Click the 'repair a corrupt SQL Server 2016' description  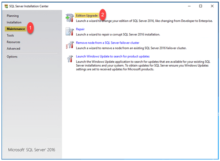click(118, 34)
